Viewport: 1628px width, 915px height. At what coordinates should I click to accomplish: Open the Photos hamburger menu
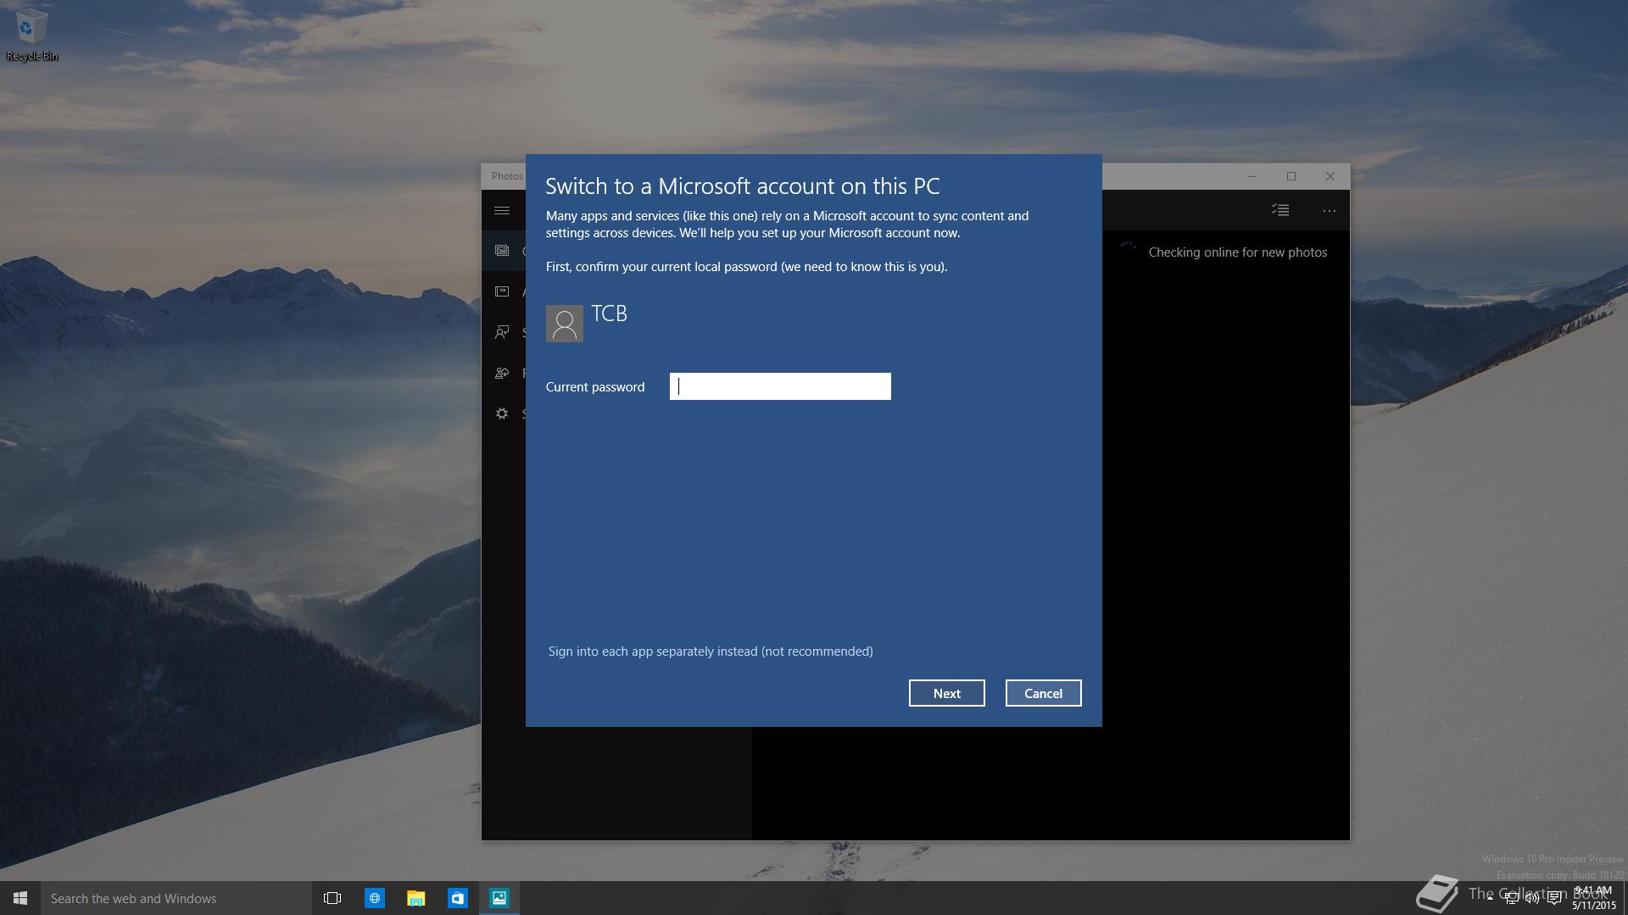click(502, 210)
